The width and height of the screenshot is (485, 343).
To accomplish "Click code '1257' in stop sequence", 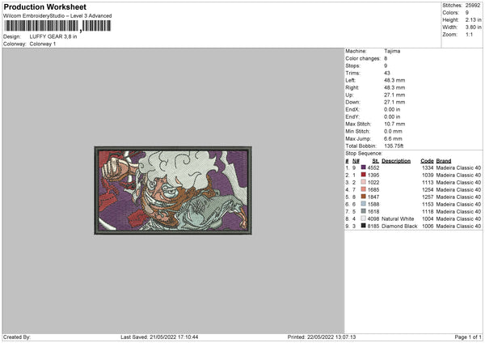I will coord(428,197).
